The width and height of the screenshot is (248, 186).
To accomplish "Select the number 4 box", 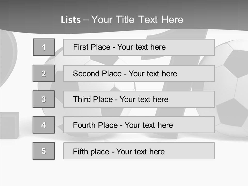I will [x=44, y=125].
